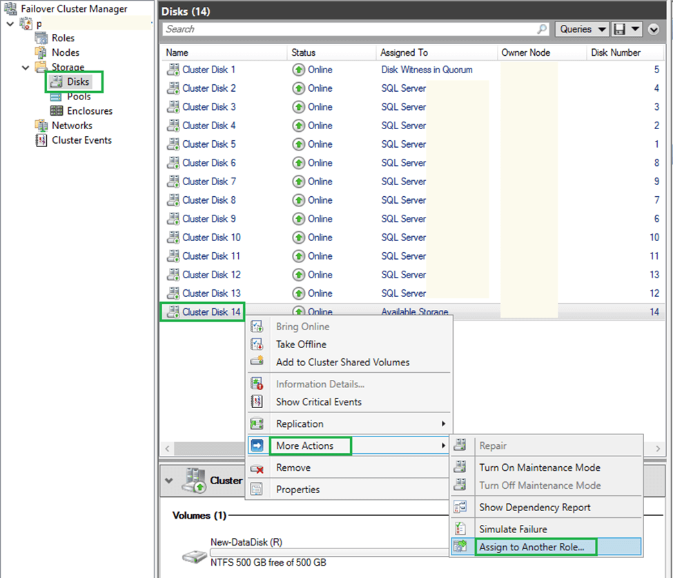Image resolution: width=673 pixels, height=578 pixels.
Task: Select the Cluster Disk 2 row
Action: (x=412, y=88)
